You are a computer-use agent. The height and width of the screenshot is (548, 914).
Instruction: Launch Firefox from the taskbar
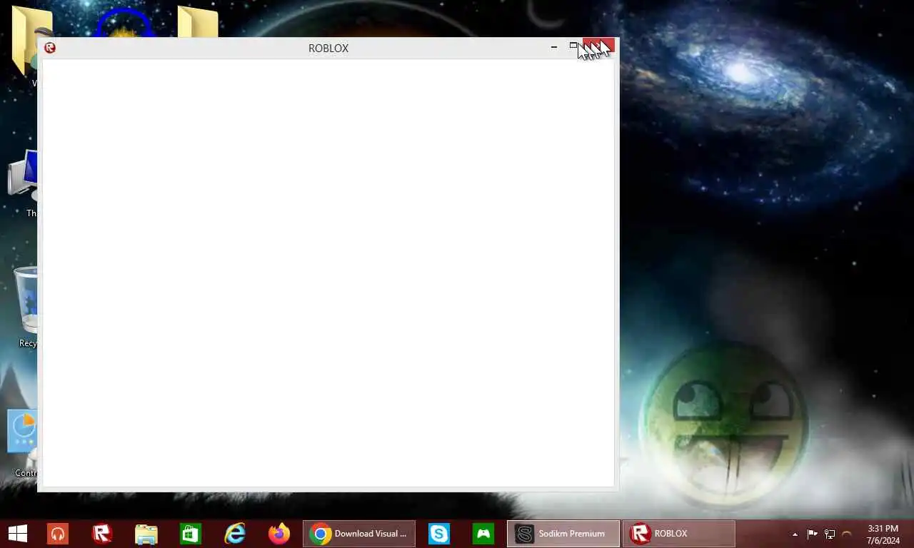(x=279, y=534)
